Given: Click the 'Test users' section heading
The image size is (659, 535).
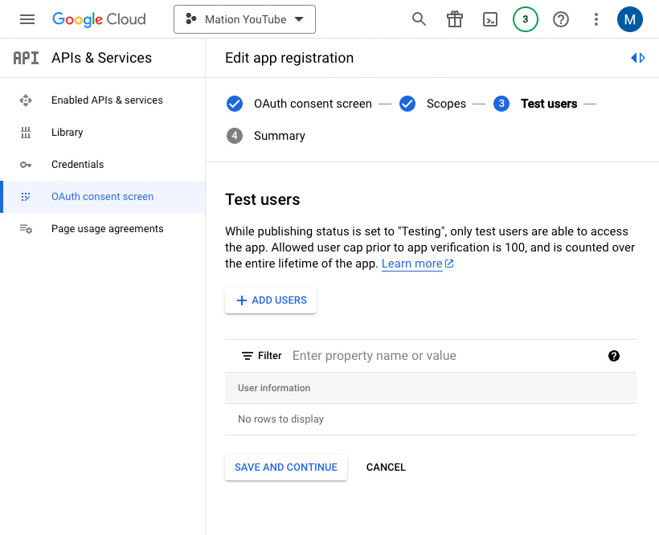Looking at the screenshot, I should click(x=263, y=199).
